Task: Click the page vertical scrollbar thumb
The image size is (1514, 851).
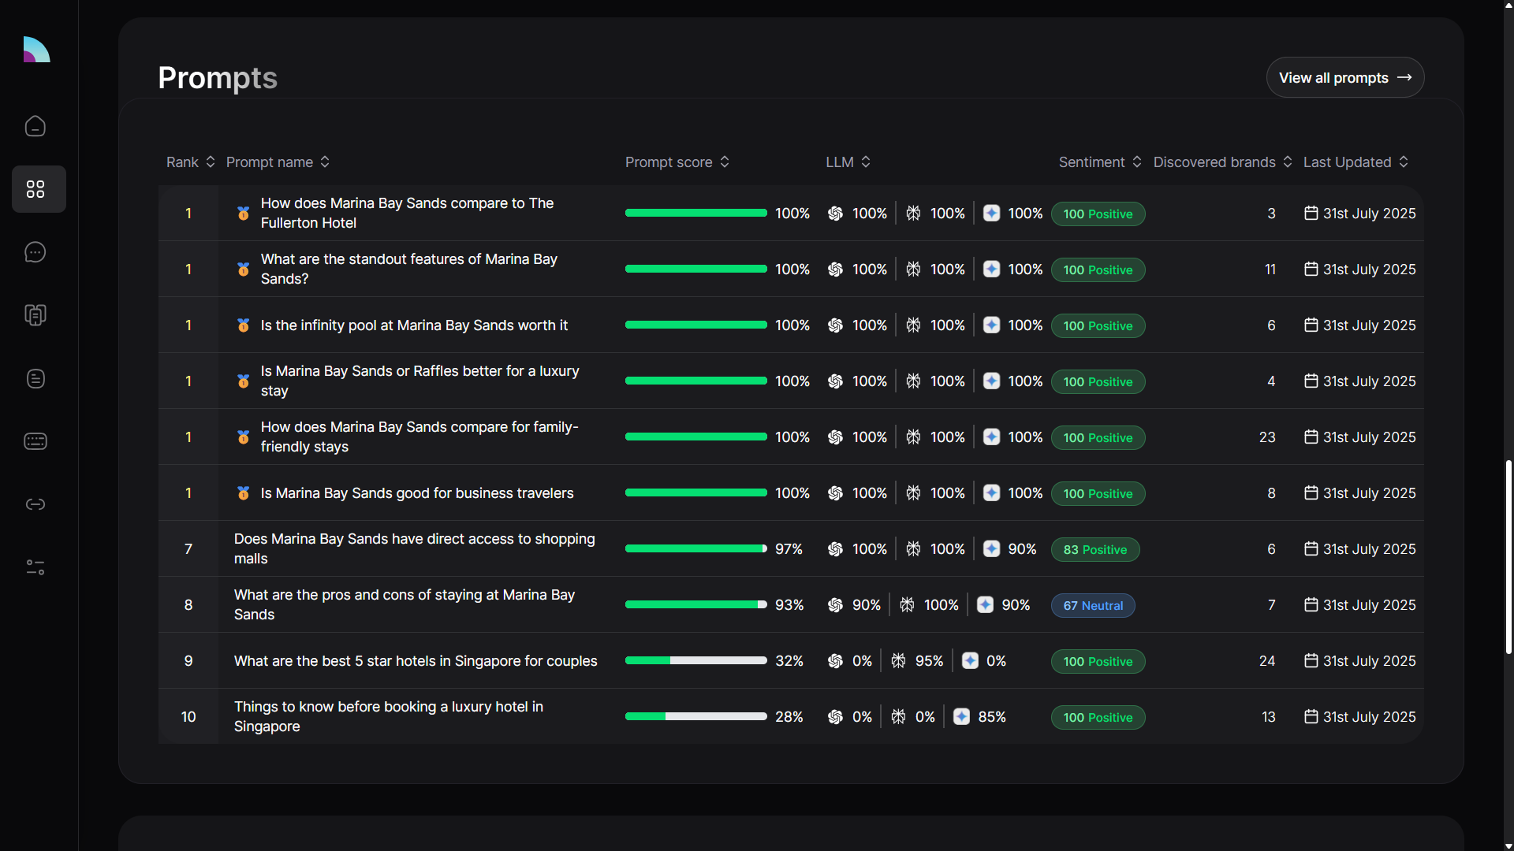Action: [1508, 556]
